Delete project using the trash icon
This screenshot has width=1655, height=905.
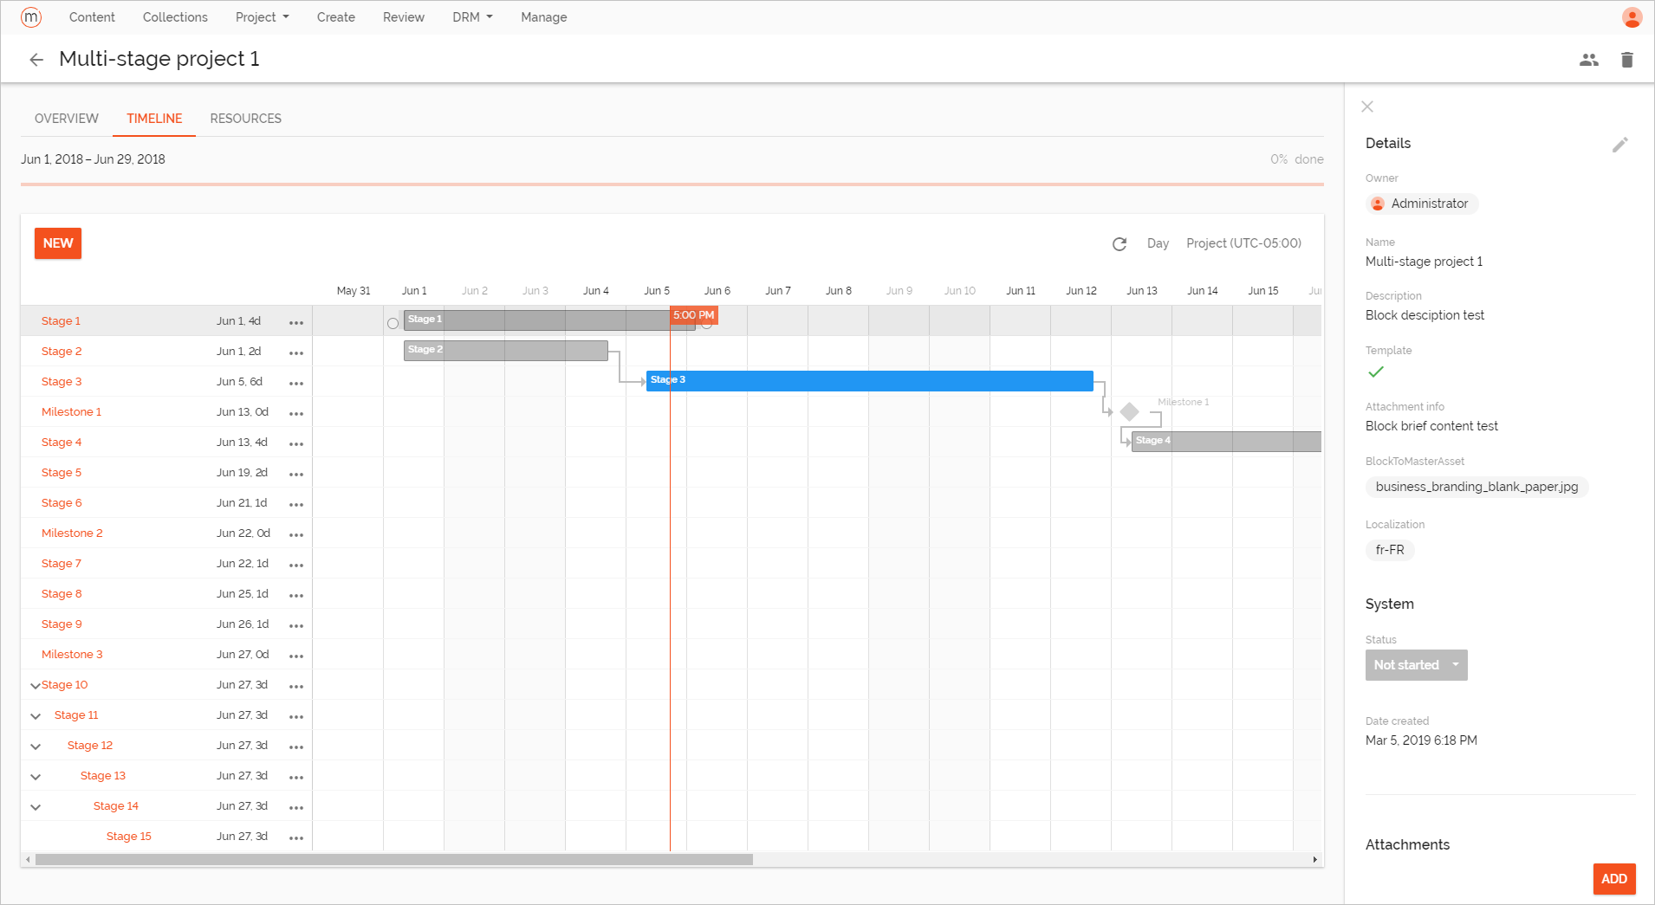[x=1627, y=59]
